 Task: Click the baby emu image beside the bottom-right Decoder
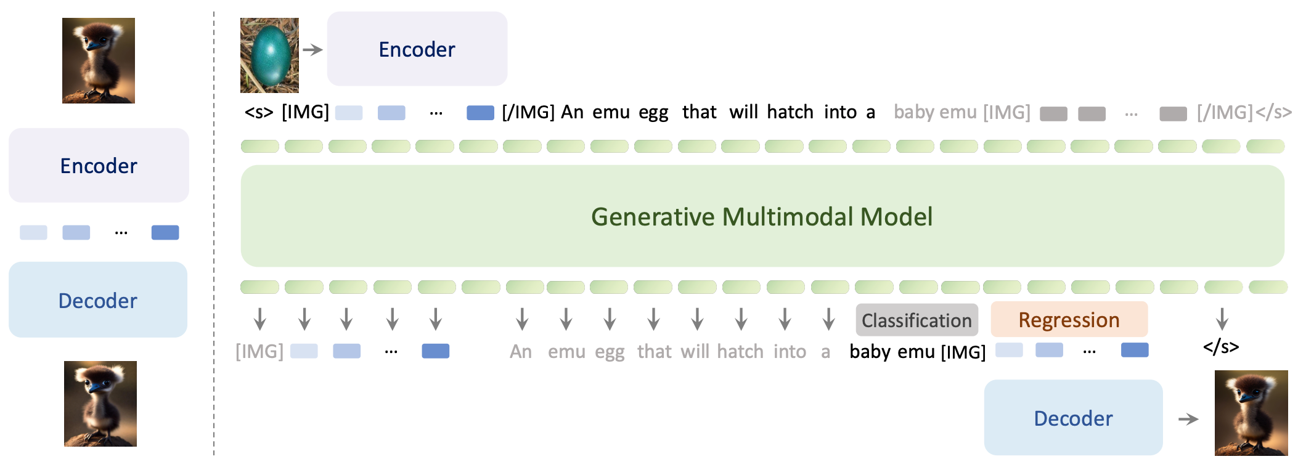click(1251, 412)
